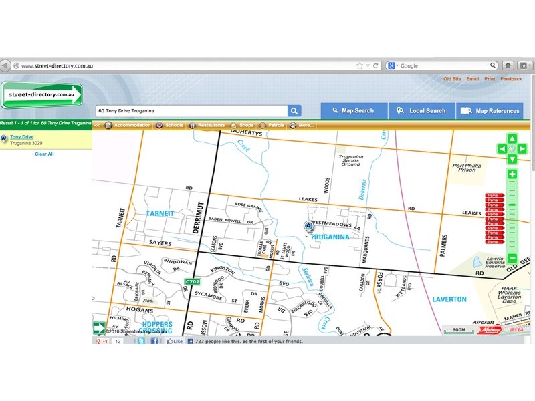Image resolution: width=535 pixels, height=401 pixels.
Task: Pan the map right with the arrow
Action: (x=522, y=149)
